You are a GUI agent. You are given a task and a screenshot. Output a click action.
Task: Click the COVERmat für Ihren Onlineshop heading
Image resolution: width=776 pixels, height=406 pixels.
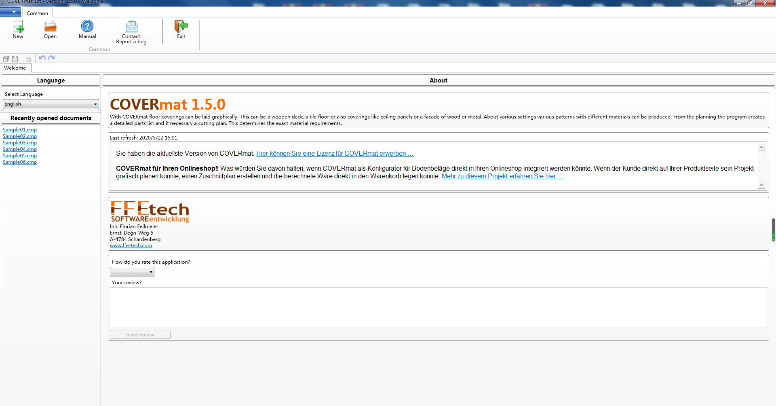[x=167, y=169]
